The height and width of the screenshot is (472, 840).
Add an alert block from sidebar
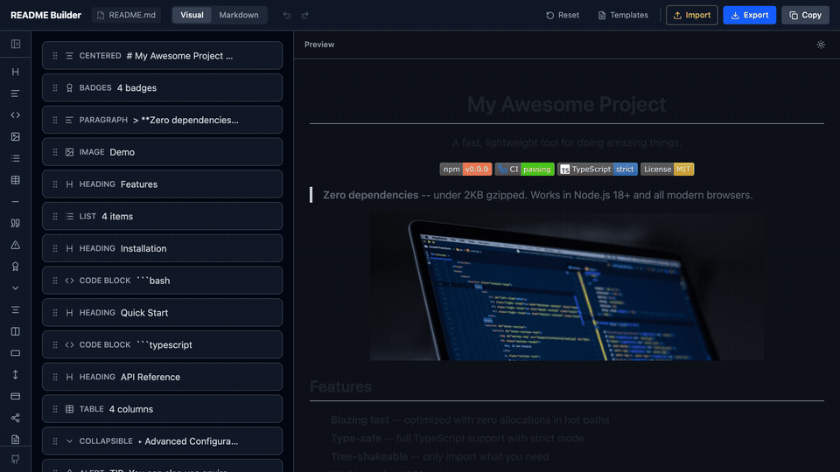(16, 245)
